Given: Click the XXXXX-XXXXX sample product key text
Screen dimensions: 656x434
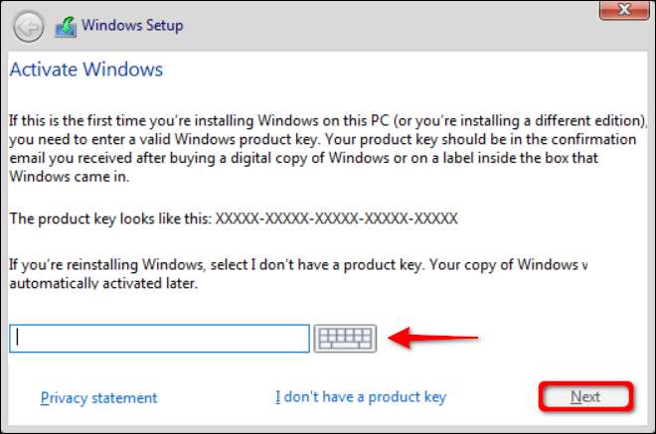Looking at the screenshot, I should coord(336,217).
